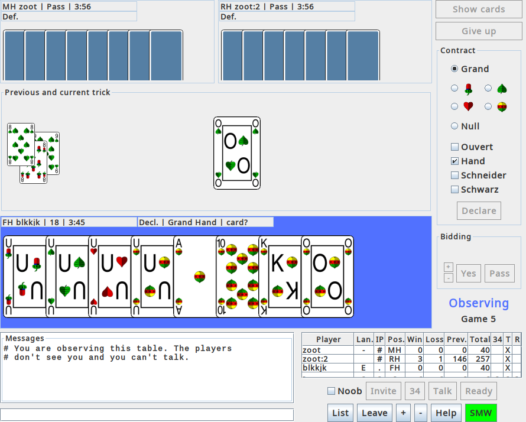The height and width of the screenshot is (422, 526).
Task: Select the bells suit contract option
Action: click(488, 106)
